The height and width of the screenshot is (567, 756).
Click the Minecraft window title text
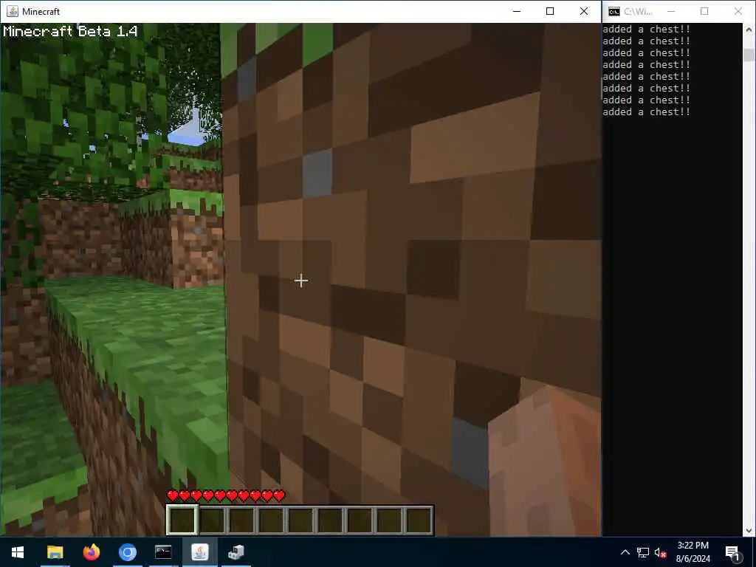point(41,11)
